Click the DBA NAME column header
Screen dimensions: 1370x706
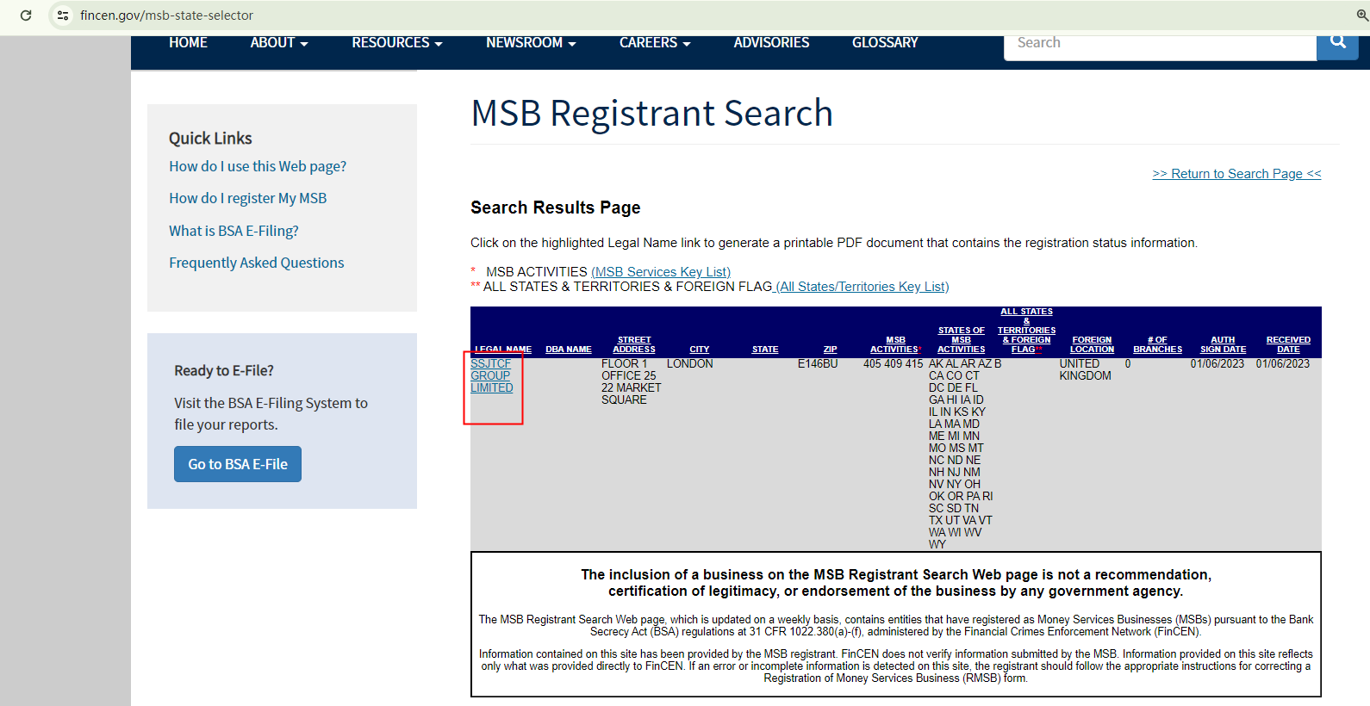(x=569, y=350)
